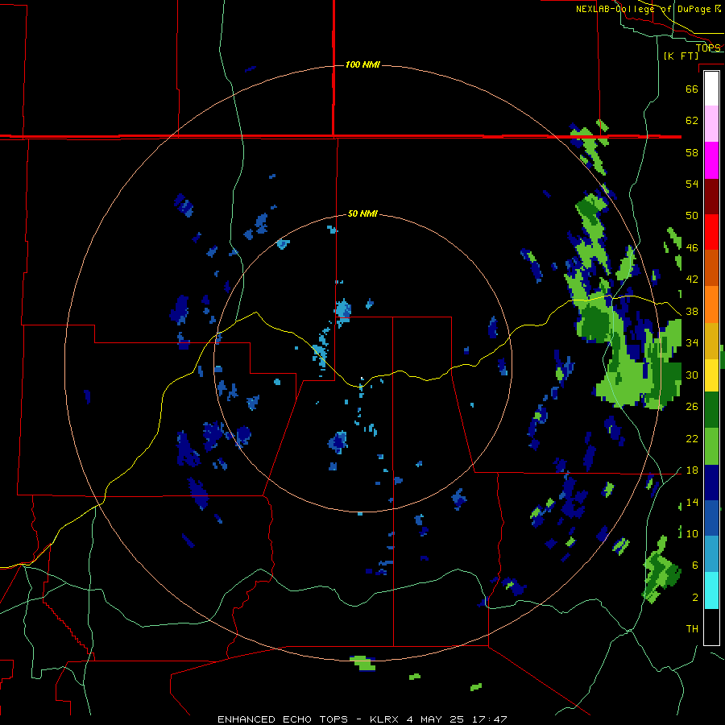This screenshot has width=725, height=725.
Task: Click the 17:47 timestamp
Action: coord(490,719)
